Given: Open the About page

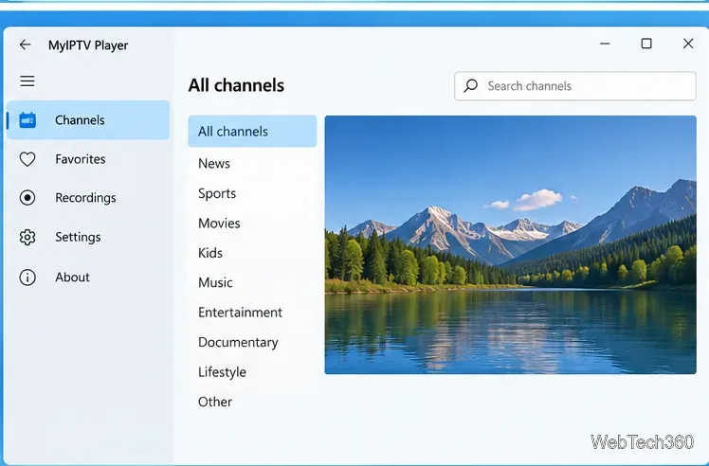Looking at the screenshot, I should click(88, 278).
